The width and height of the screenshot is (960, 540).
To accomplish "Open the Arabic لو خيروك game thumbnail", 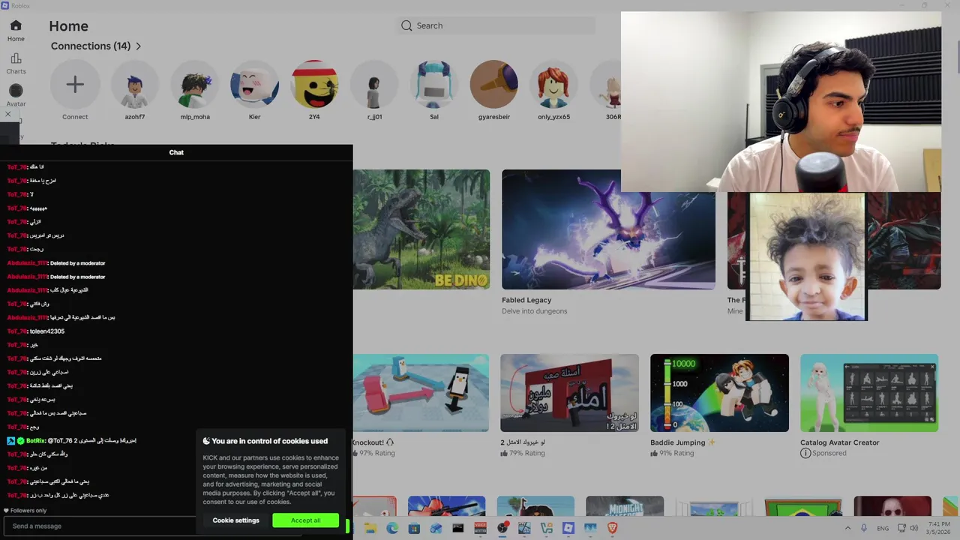I will pyautogui.click(x=569, y=393).
